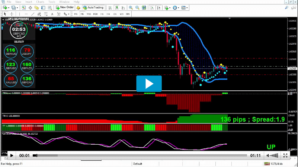The height and width of the screenshot is (167, 298).
Task: Open the Periods clock icon
Action: pyautogui.click(x=175, y=8)
